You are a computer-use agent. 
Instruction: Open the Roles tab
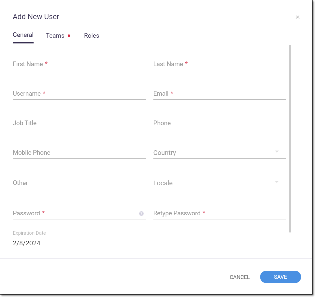coord(91,36)
